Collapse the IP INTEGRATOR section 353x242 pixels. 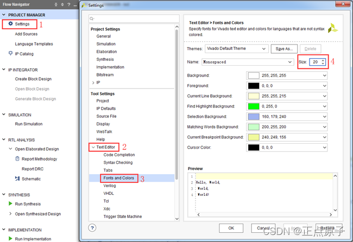pos(4,69)
